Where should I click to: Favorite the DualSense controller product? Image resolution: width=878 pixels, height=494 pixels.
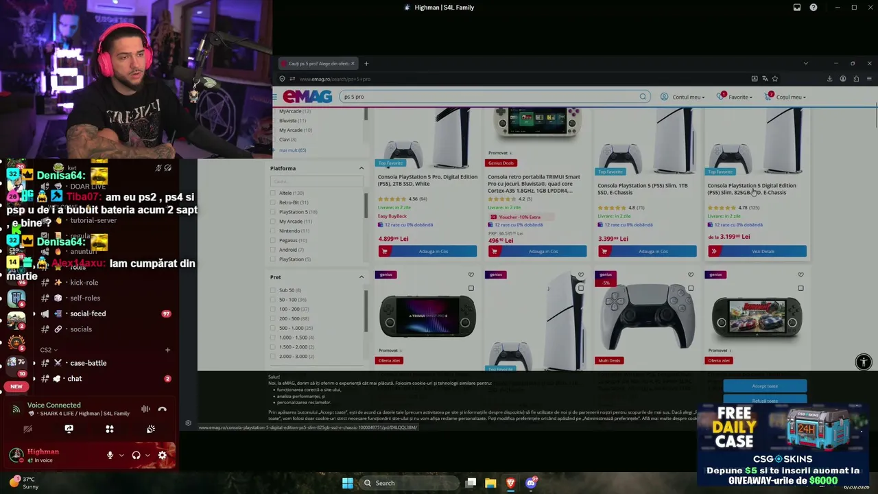point(691,275)
